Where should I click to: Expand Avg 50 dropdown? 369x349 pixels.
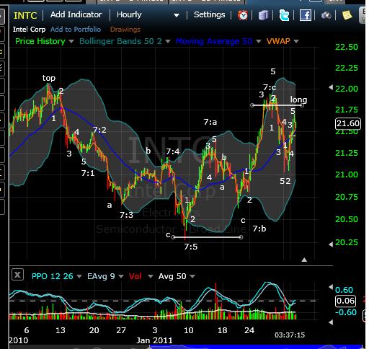pos(192,277)
